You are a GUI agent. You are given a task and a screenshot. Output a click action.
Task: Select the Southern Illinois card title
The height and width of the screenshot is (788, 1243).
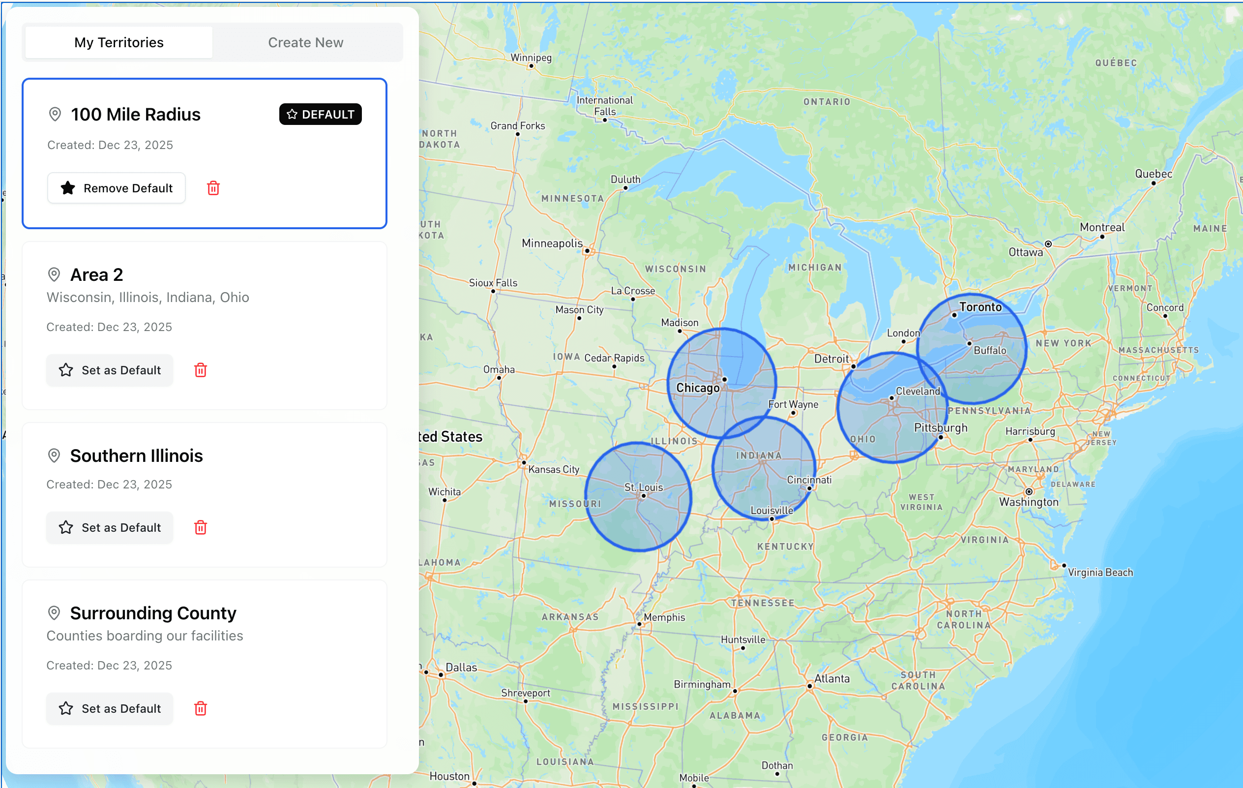pos(136,455)
